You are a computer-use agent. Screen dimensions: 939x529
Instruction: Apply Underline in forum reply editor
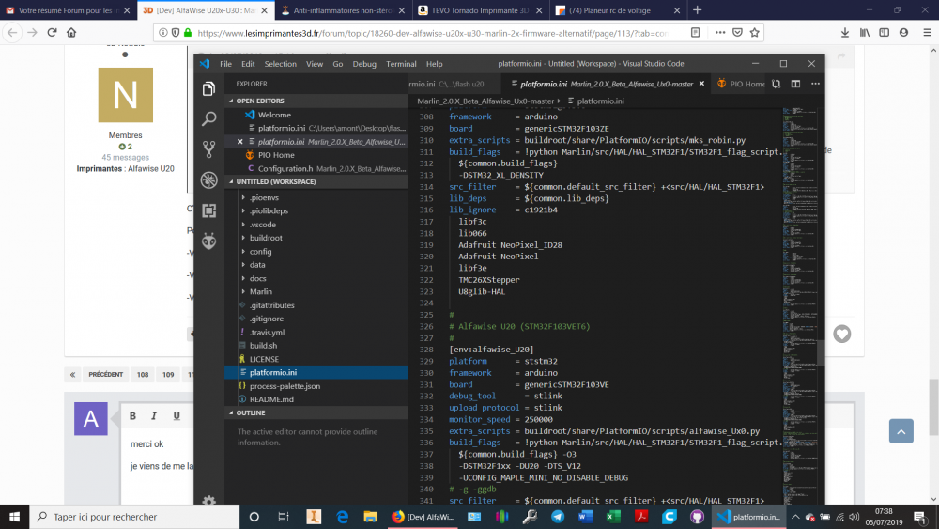(177, 415)
